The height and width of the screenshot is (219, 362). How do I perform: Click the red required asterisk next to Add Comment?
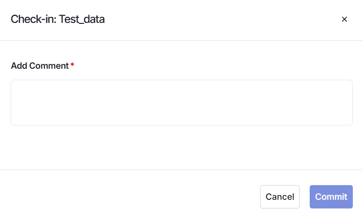[x=72, y=64]
